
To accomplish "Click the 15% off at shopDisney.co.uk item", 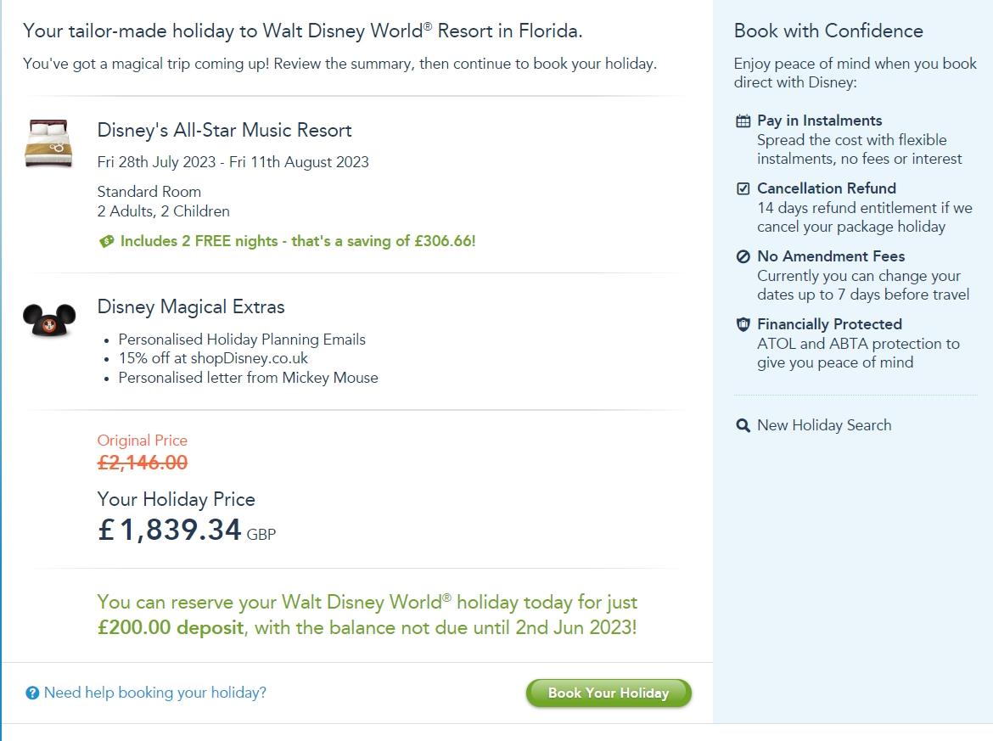I will [213, 358].
